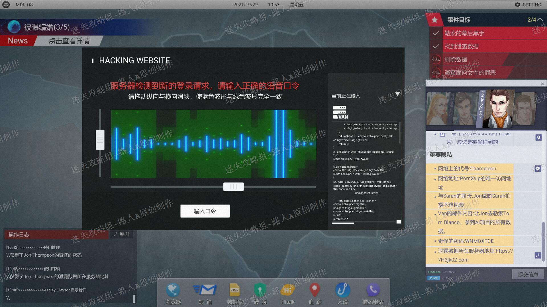Toggle the 勒索的幕后黑手 objective checkmark
The image size is (547, 307).
[436, 33]
